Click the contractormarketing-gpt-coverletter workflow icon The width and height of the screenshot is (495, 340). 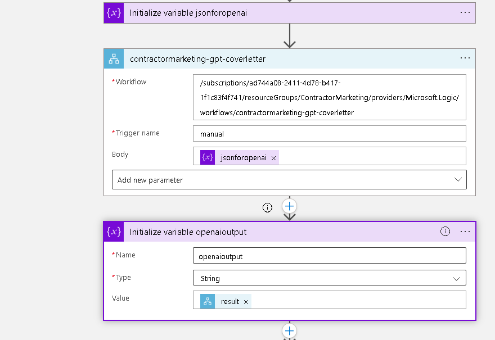click(x=114, y=58)
